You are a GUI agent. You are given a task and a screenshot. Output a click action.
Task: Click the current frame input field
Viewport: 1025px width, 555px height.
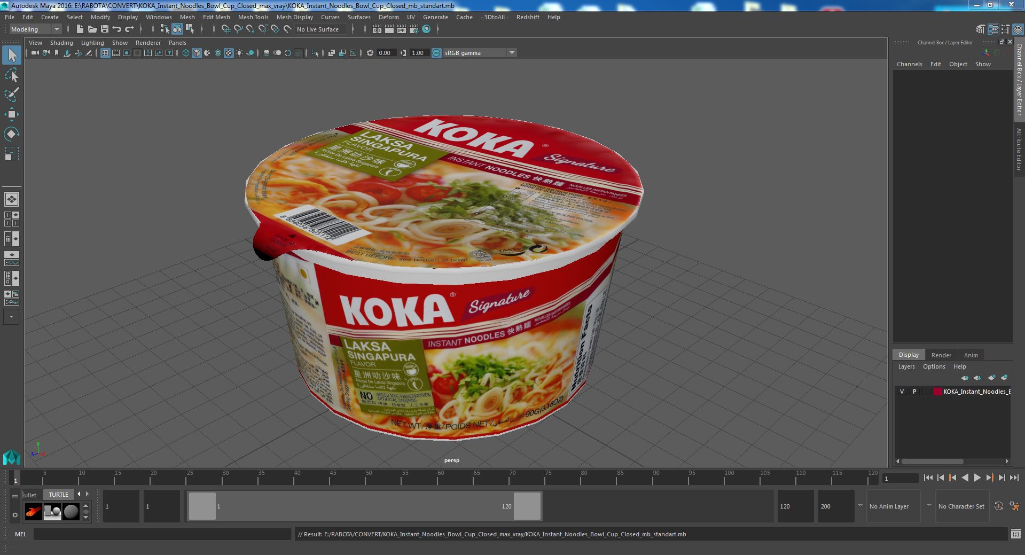click(900, 479)
